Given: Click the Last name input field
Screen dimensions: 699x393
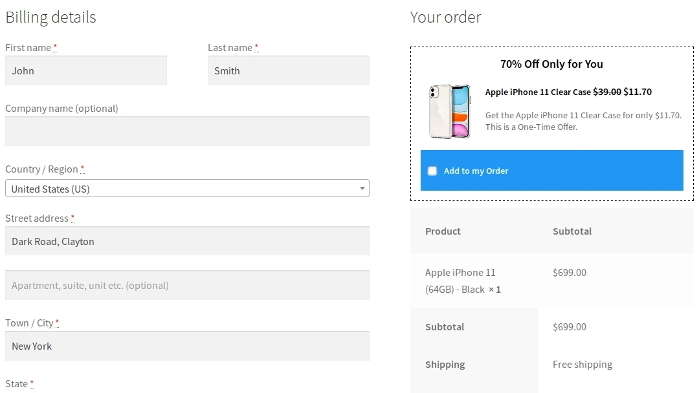Looking at the screenshot, I should [288, 71].
